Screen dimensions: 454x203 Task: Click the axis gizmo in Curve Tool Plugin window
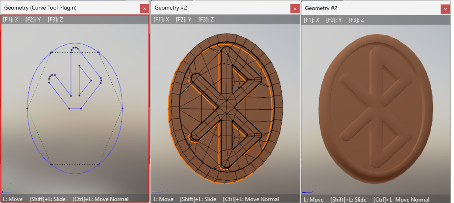coord(7,188)
